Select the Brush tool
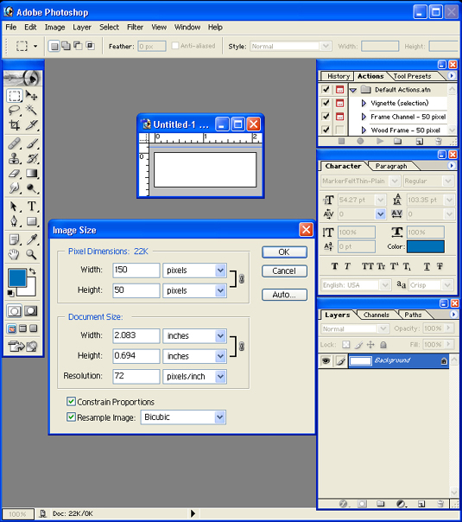This screenshot has height=522, width=462. coord(32,143)
